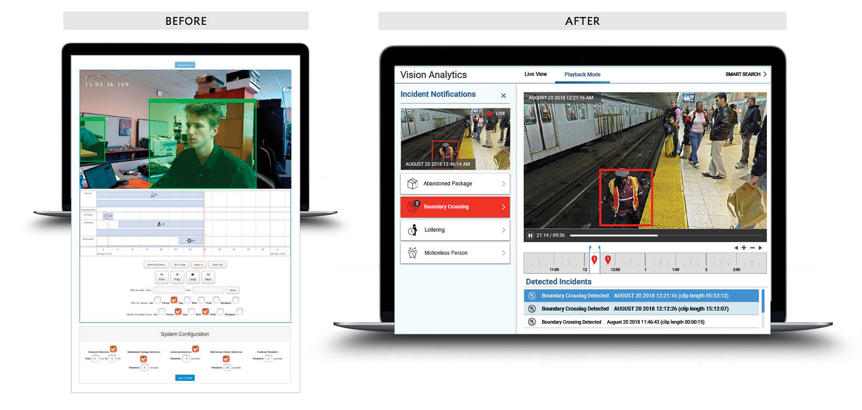Toggle Bike checkbox in Display Bounding Boxes row

[x=205, y=312]
